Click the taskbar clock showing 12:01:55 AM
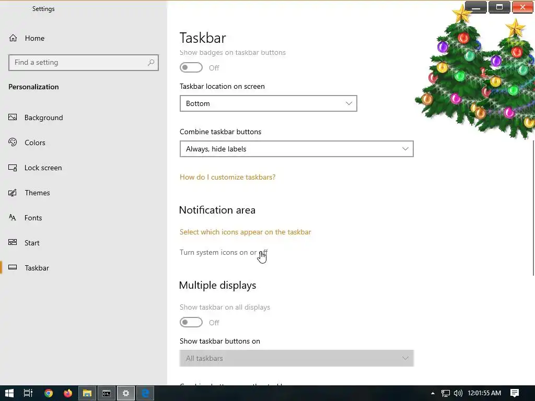Viewport: 535px width, 401px height. point(484,393)
